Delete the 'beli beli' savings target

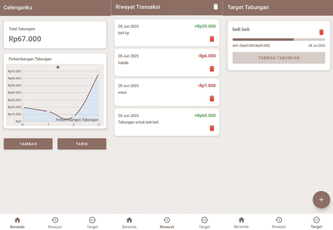point(321,32)
